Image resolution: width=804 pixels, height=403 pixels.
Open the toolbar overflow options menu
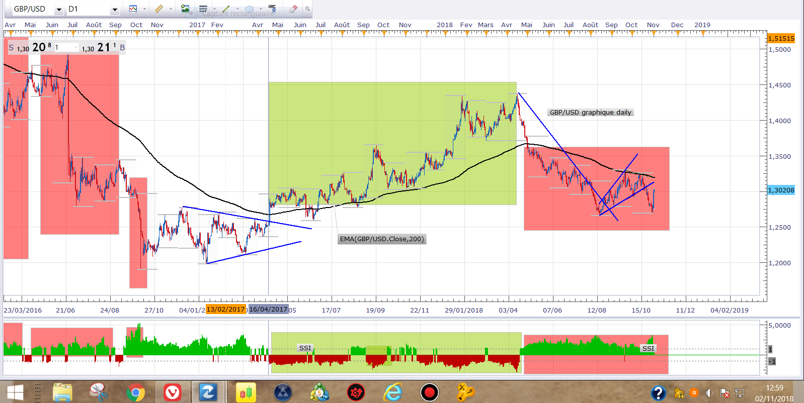[307, 9]
